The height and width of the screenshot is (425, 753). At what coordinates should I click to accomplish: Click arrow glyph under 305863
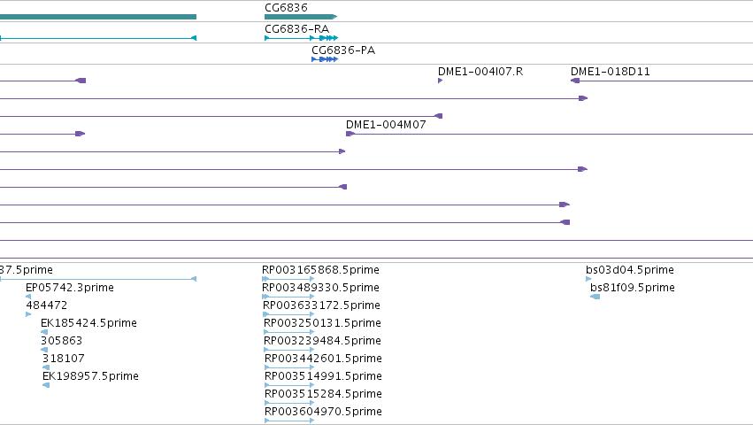click(x=44, y=350)
